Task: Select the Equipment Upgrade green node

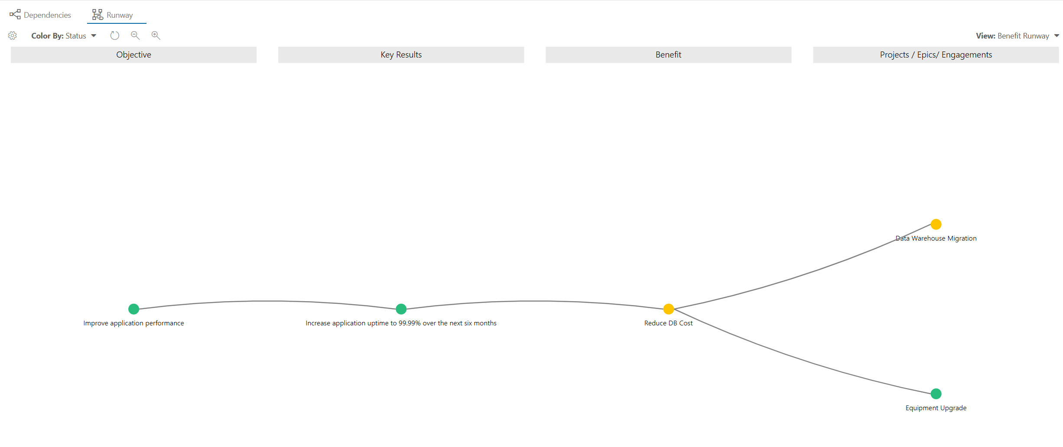Action: pos(936,394)
